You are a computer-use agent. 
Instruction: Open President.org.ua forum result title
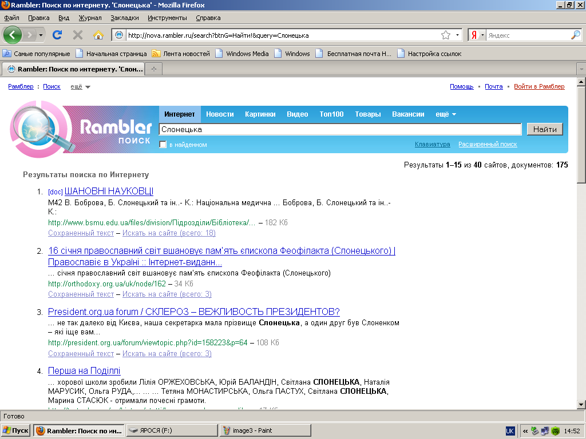click(193, 312)
